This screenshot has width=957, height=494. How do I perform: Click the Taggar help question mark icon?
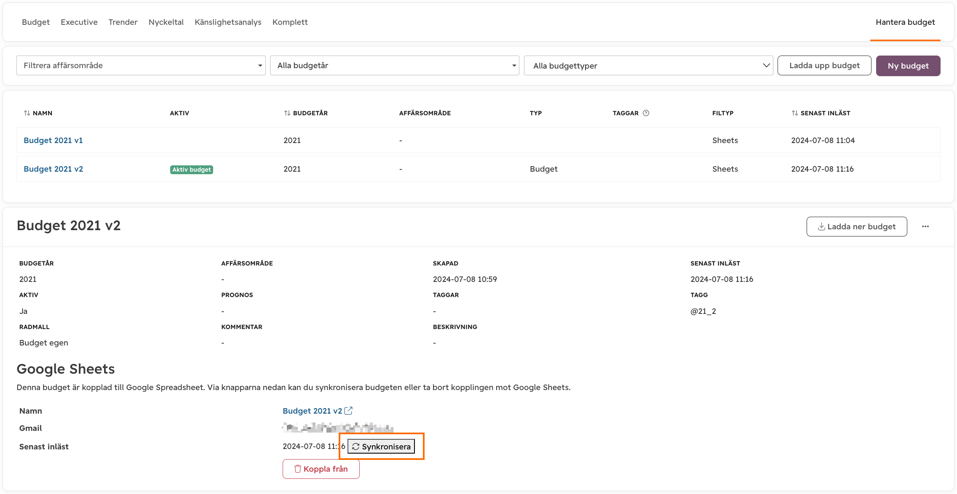pos(646,113)
